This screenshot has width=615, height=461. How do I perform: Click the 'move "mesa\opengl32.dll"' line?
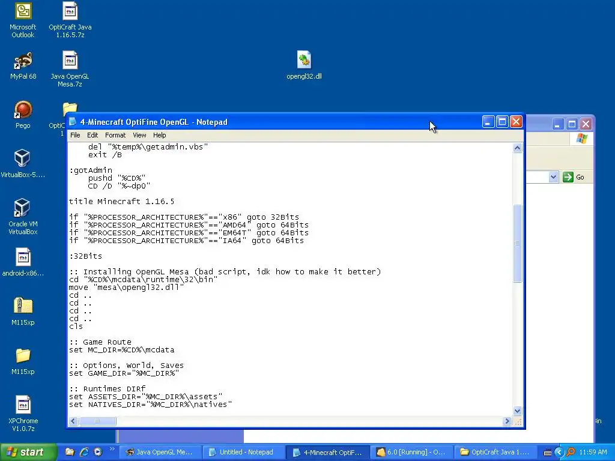point(126,288)
